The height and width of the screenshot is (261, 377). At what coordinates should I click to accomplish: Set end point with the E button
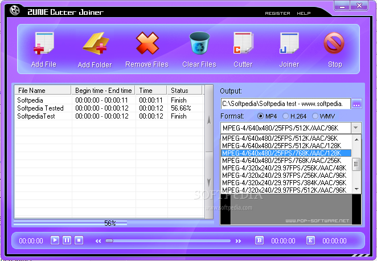pyautogui.click(x=310, y=240)
